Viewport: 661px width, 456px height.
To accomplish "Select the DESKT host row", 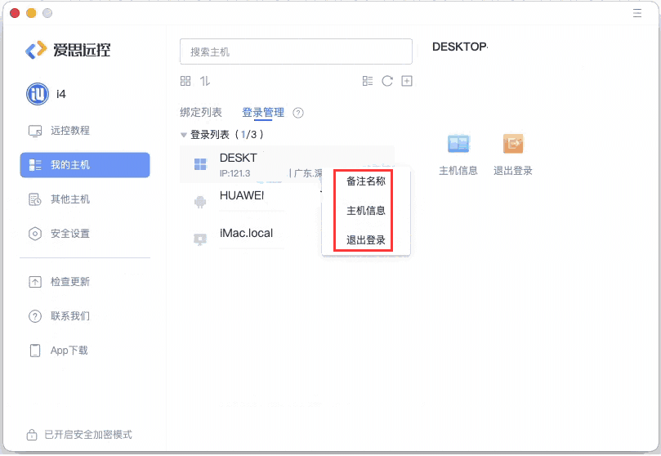I will pos(287,164).
